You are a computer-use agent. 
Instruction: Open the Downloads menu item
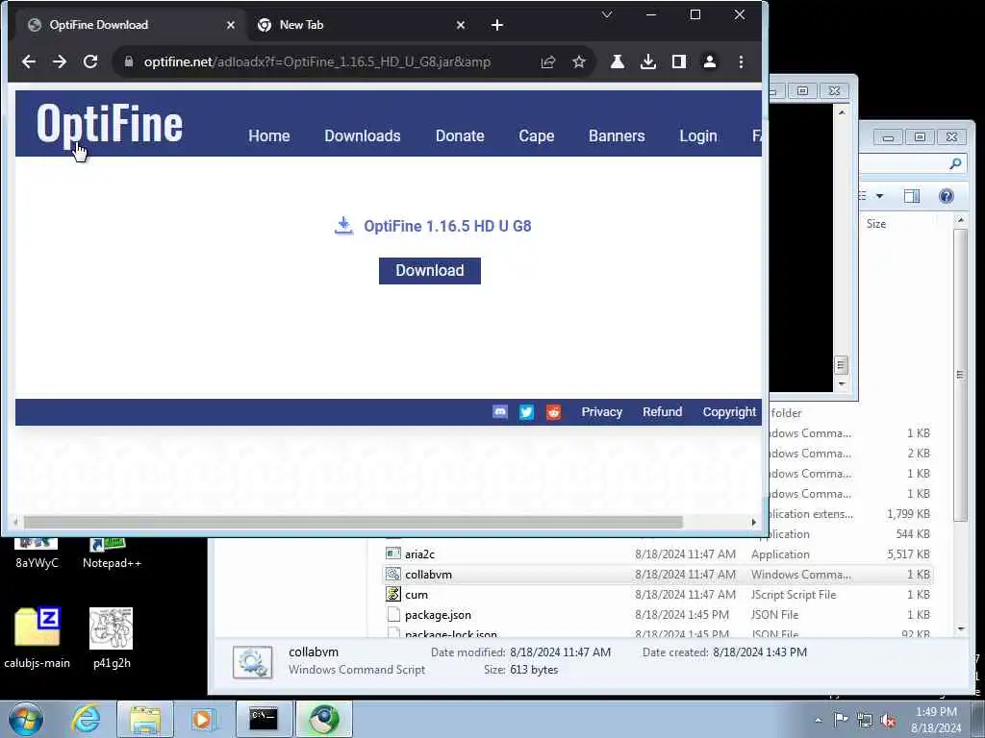(x=363, y=135)
